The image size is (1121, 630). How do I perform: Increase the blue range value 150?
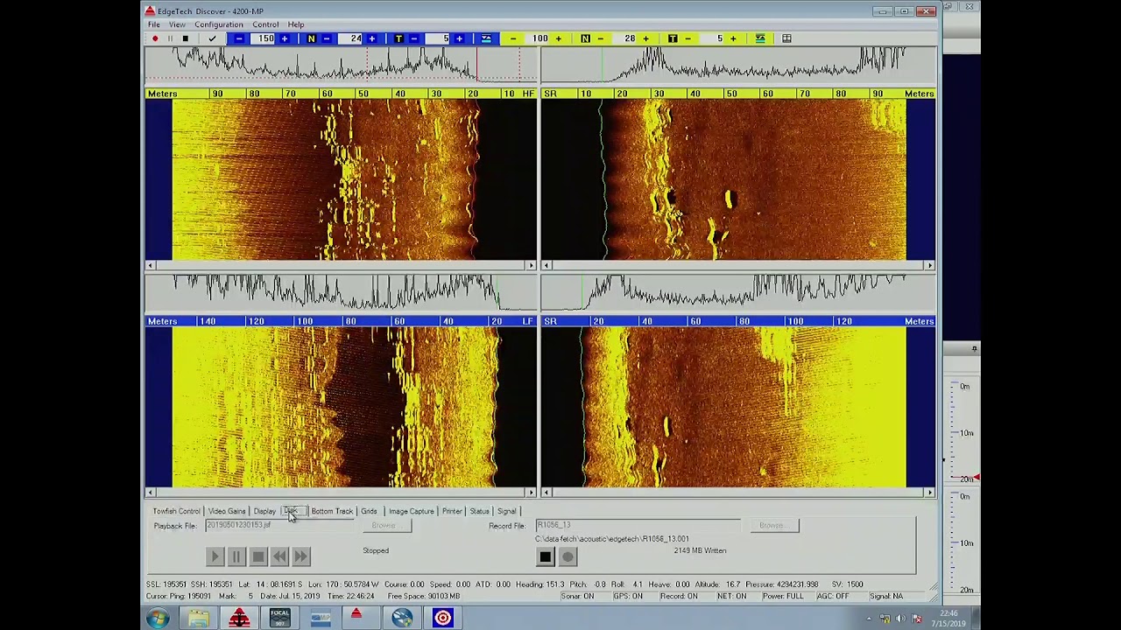tap(284, 38)
